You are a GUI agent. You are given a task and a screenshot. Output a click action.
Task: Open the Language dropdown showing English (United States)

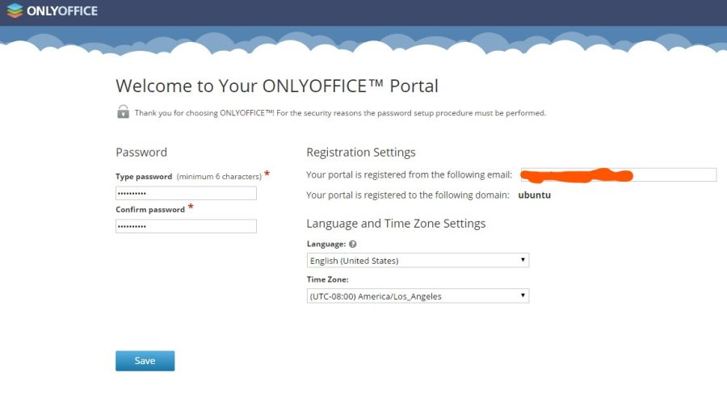tap(418, 261)
